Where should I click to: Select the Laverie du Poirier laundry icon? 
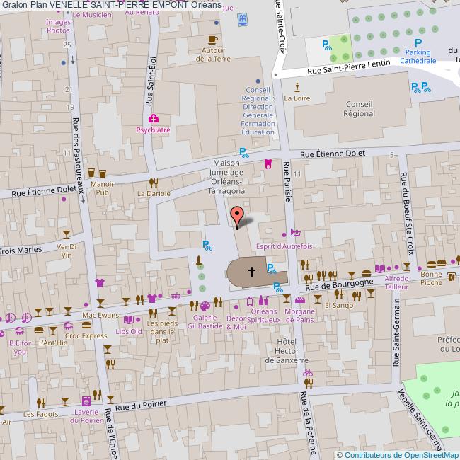(86, 401)
